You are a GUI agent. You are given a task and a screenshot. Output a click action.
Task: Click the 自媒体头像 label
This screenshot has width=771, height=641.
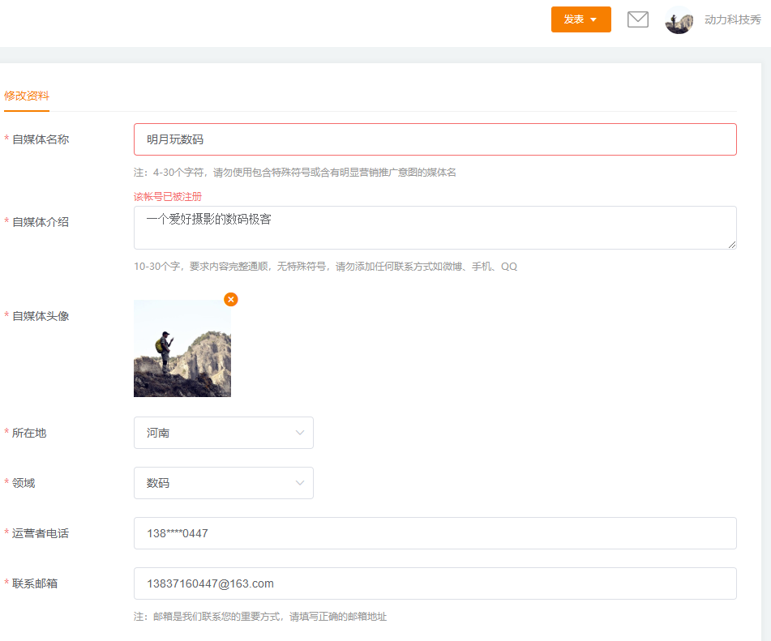[41, 316]
